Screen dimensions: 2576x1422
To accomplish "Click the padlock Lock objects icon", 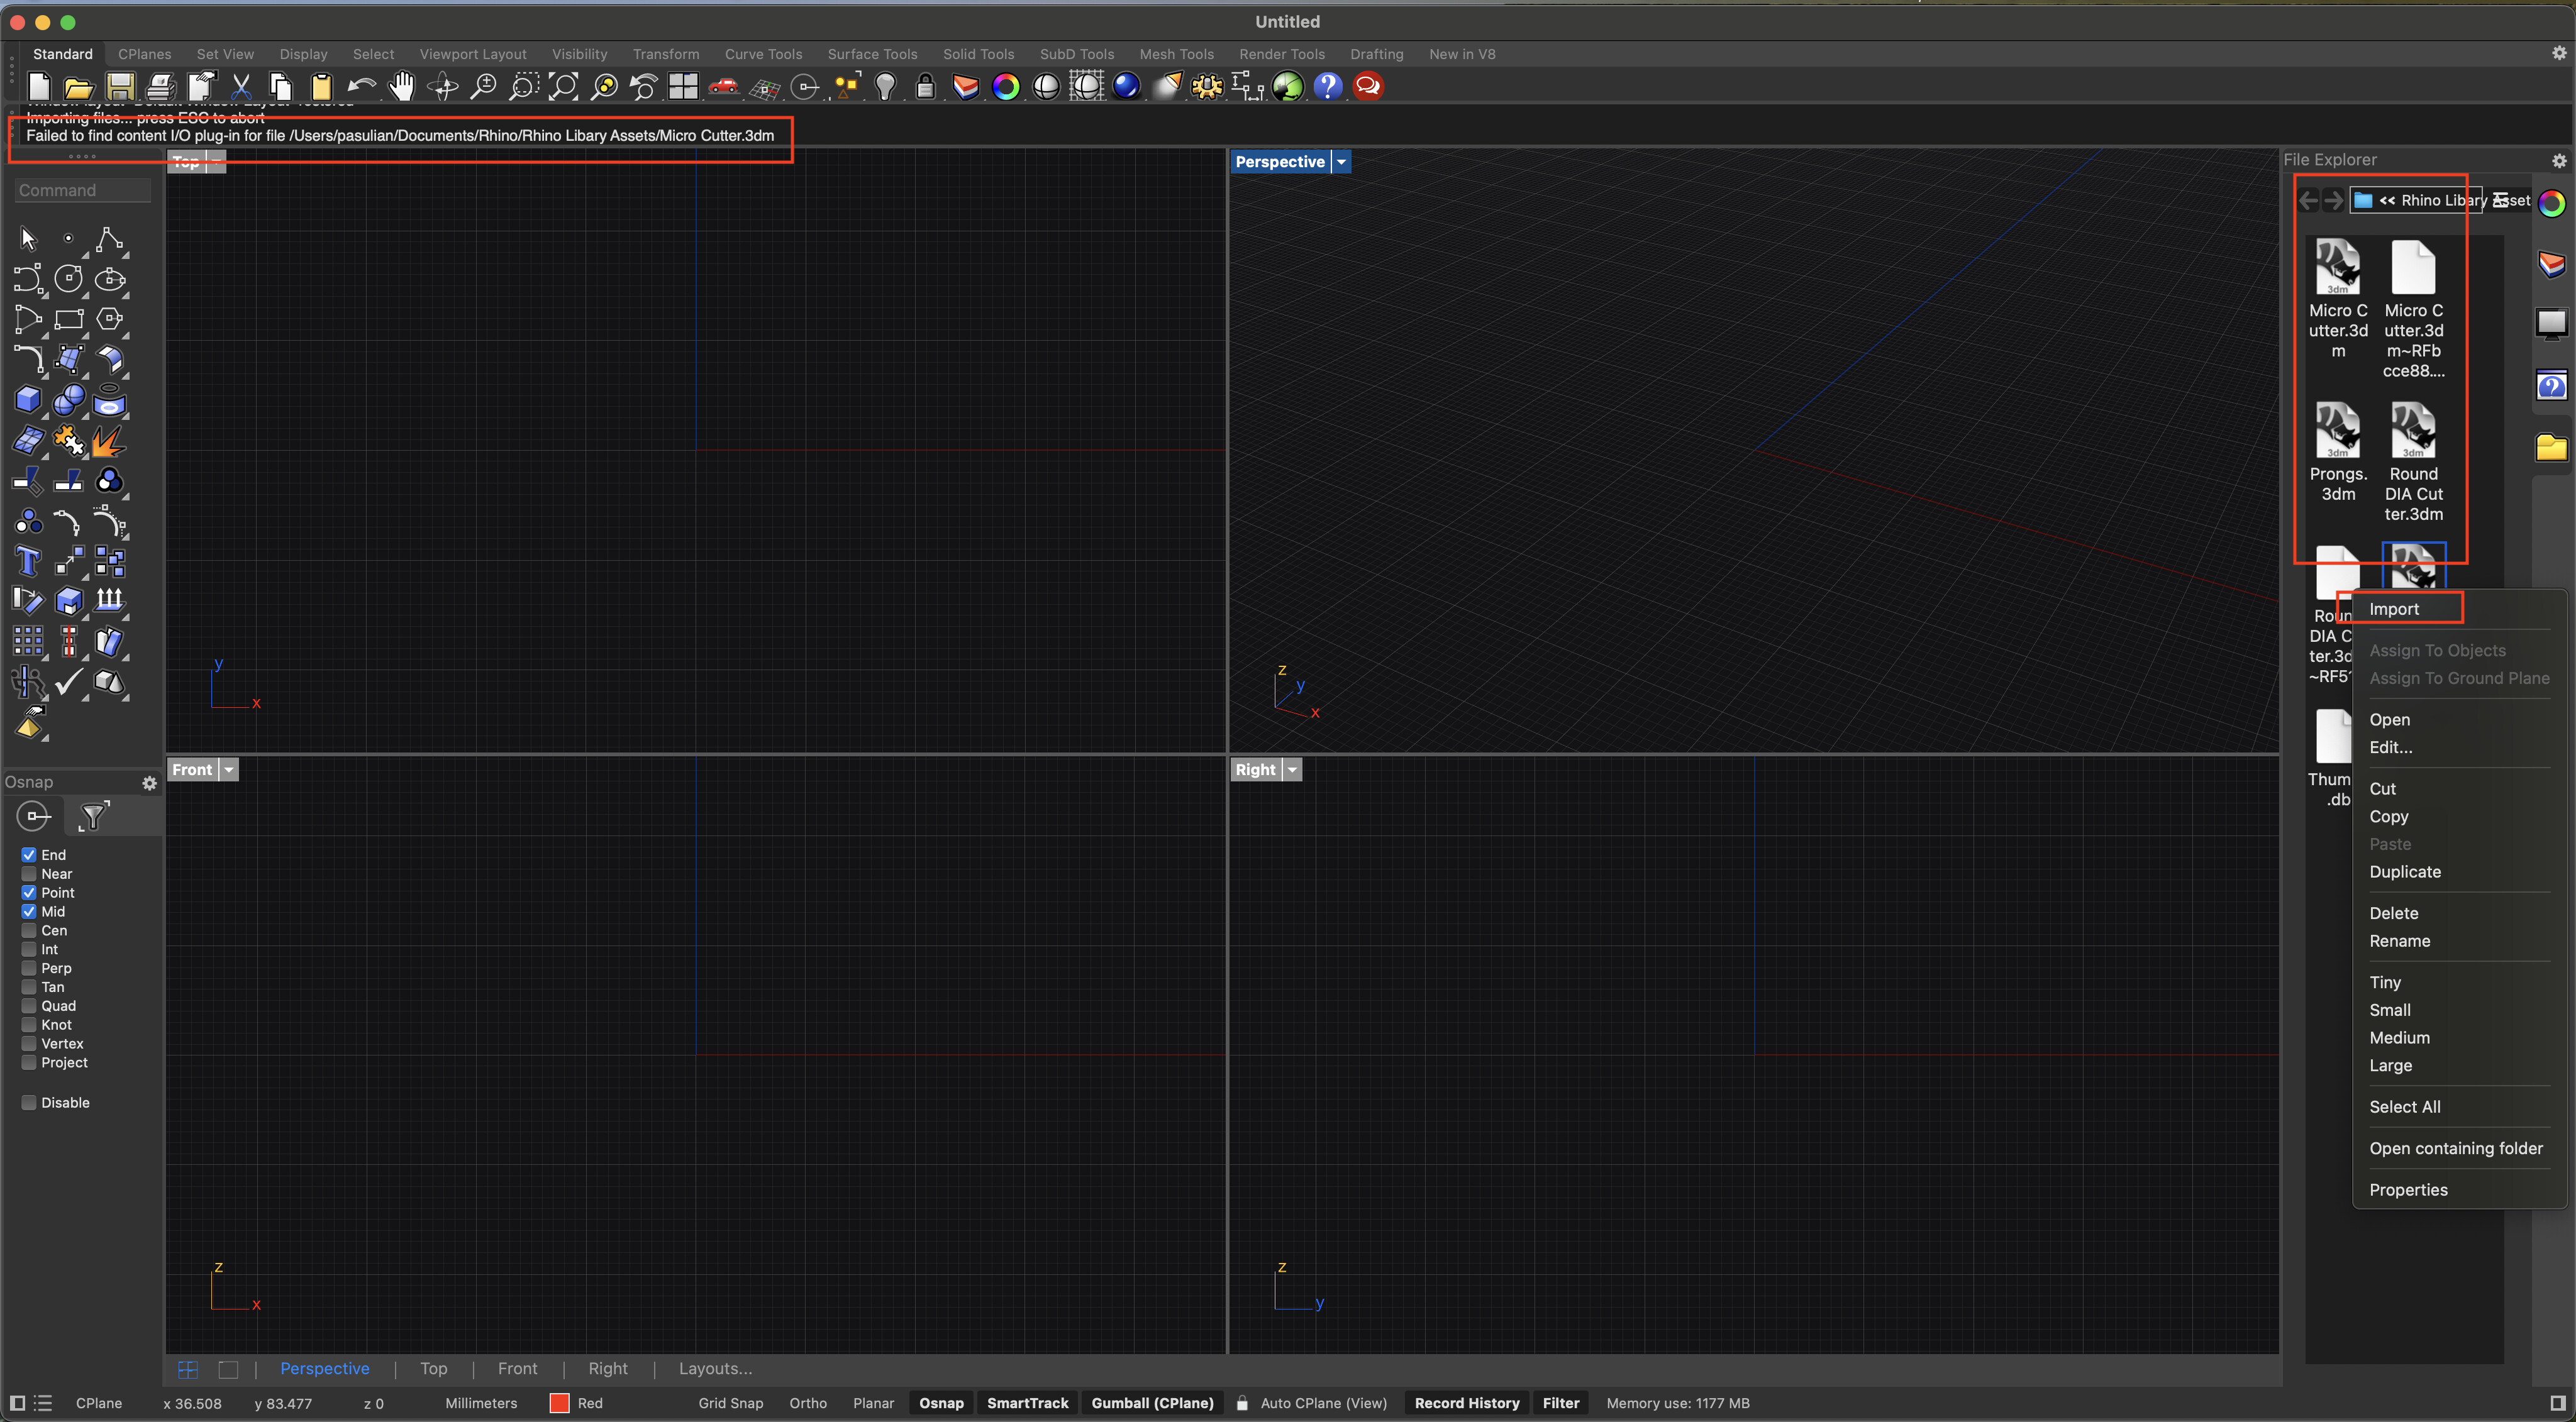I will click(x=926, y=87).
